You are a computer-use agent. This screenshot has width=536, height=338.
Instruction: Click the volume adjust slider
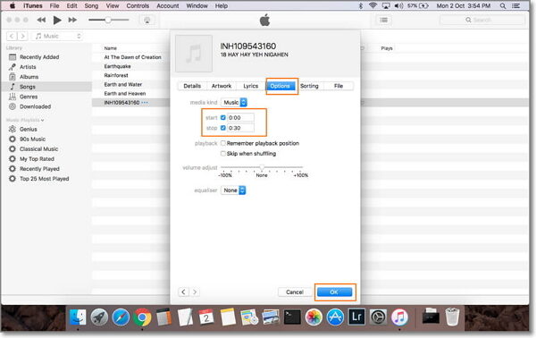pos(262,167)
